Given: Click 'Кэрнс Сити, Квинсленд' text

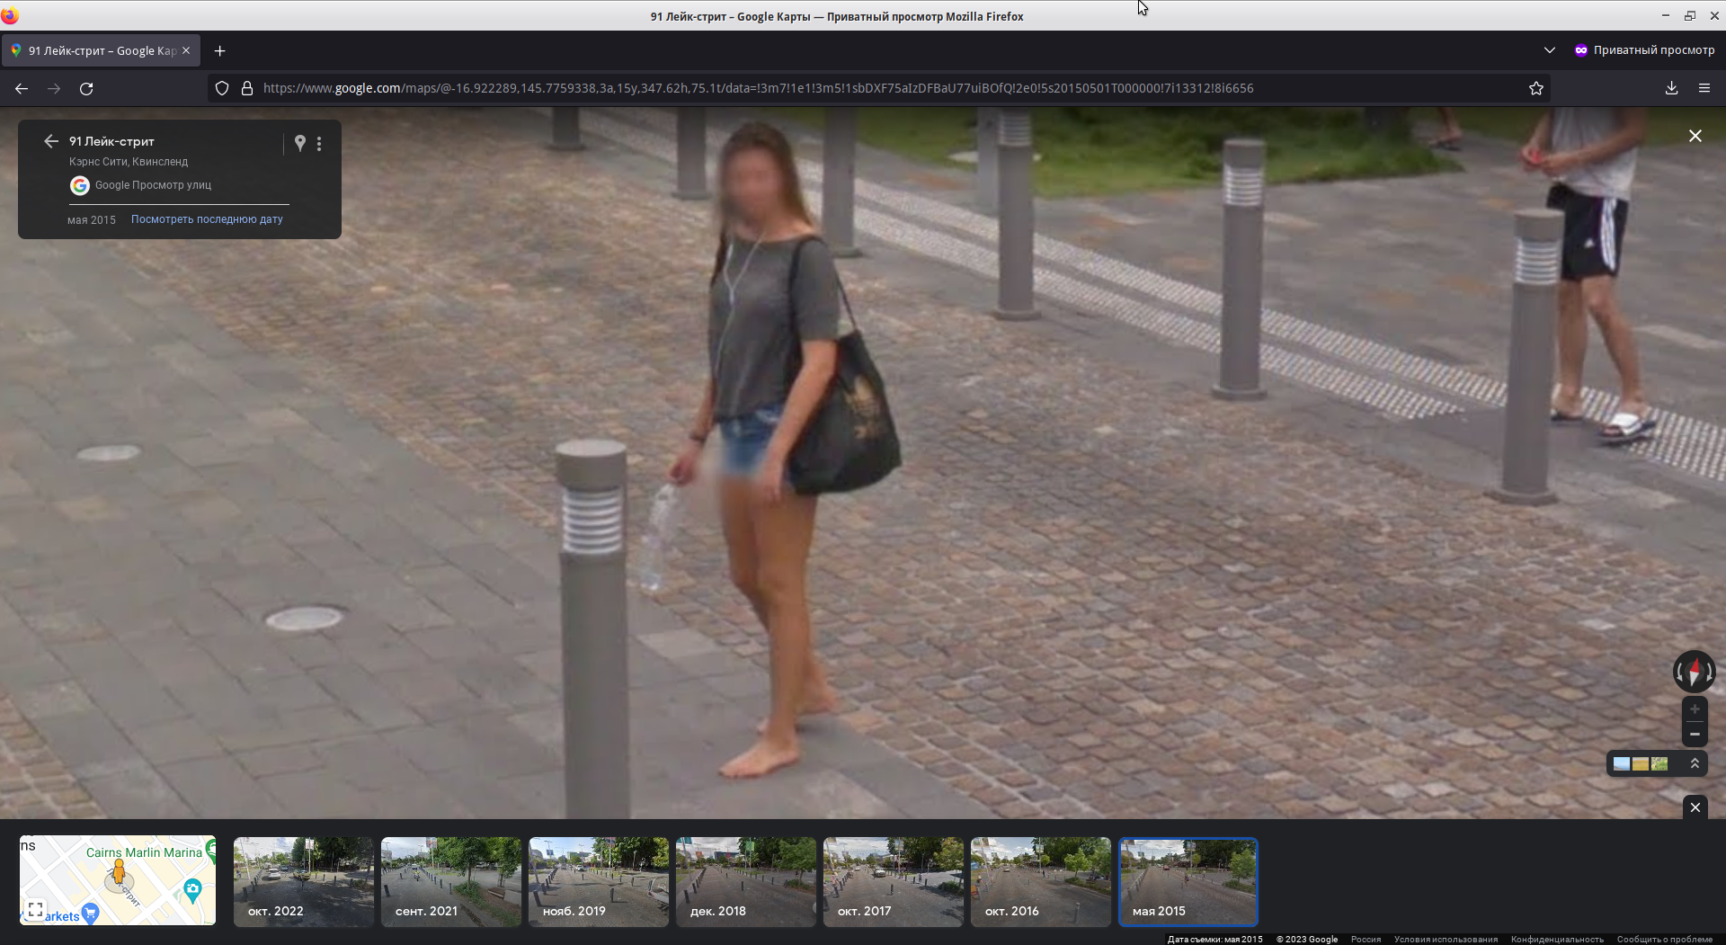Looking at the screenshot, I should click(x=129, y=162).
